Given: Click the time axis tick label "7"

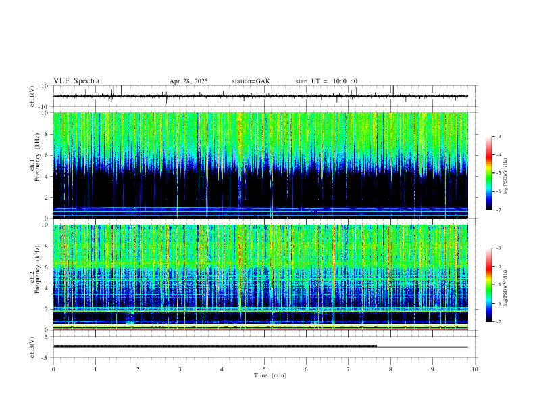Looking at the screenshot, I should 349,369.
